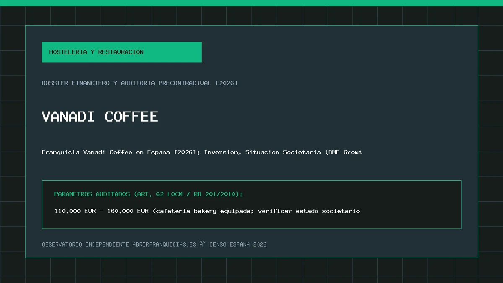Image resolution: width=503 pixels, height=283 pixels.
Task: Select the DOSSIER FINANCIERO Y AUDITORIA PRECONTRACTUAL line
Action: [x=140, y=83]
